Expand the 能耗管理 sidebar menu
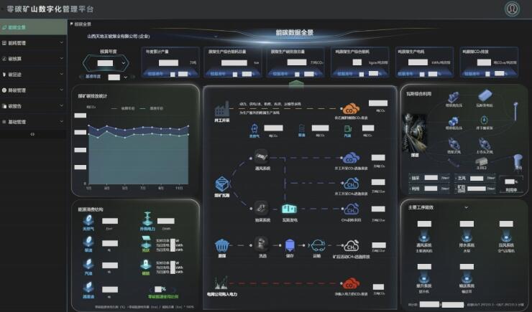The height and width of the screenshot is (312, 532). (x=32, y=43)
